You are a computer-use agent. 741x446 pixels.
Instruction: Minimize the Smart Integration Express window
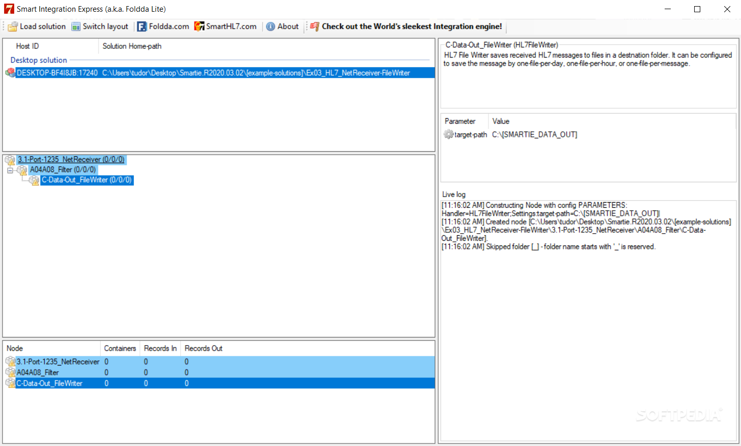click(668, 9)
